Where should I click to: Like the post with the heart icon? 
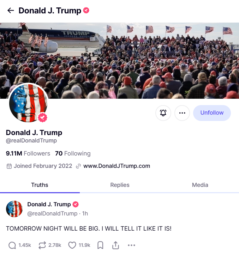pos(72,245)
